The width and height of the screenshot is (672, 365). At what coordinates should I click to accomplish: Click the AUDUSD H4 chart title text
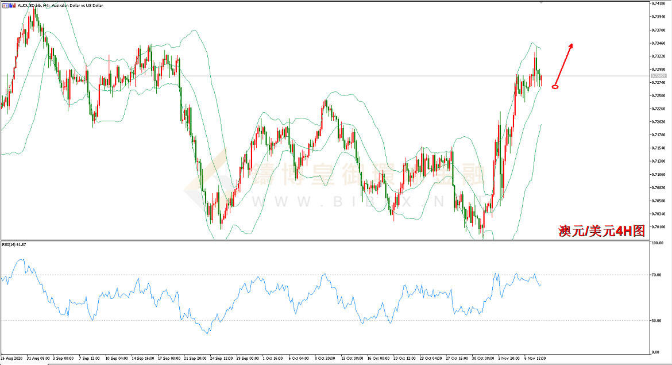(x=60, y=6)
